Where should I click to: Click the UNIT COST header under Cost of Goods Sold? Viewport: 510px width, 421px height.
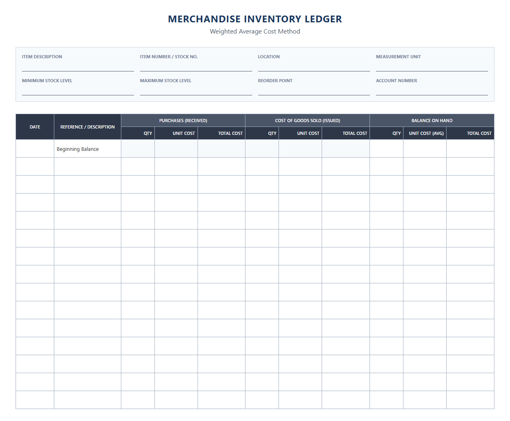click(300, 133)
